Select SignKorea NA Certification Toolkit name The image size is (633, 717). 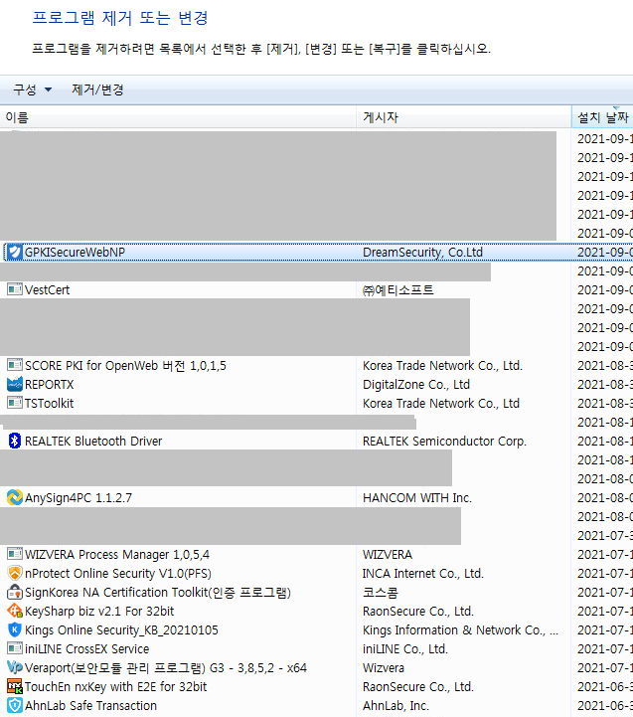coord(158,593)
